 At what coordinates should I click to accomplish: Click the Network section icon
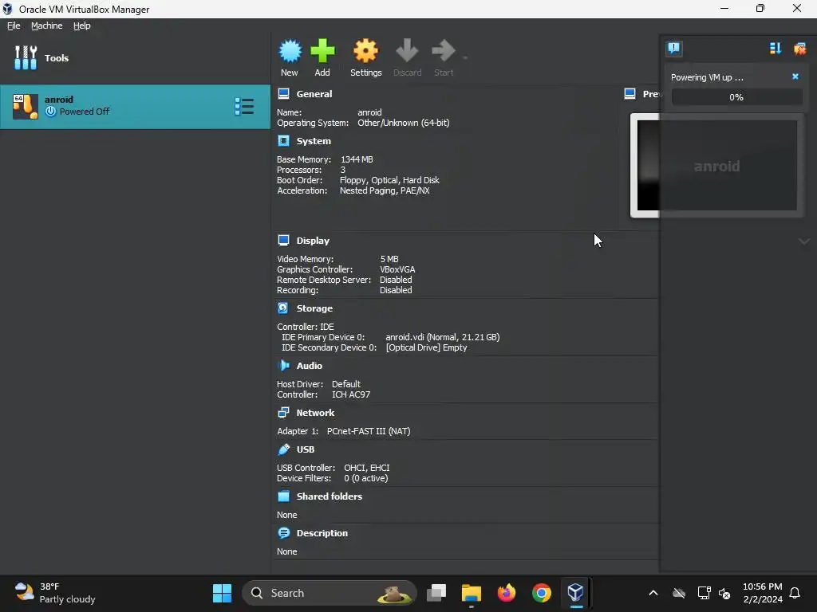coord(283,413)
